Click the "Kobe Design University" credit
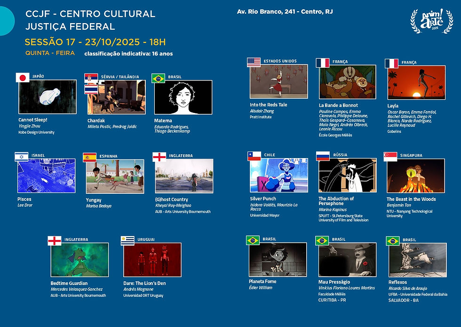 [x=37, y=132]
